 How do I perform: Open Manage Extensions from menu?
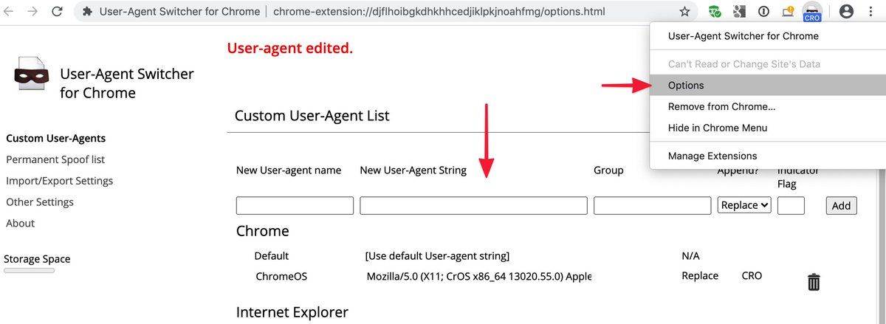[712, 156]
